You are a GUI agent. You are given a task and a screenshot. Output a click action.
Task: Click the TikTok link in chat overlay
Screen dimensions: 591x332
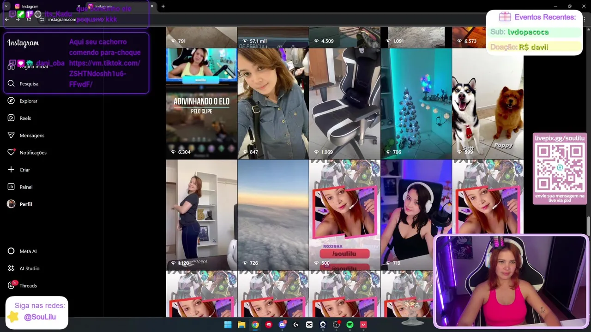click(x=104, y=74)
